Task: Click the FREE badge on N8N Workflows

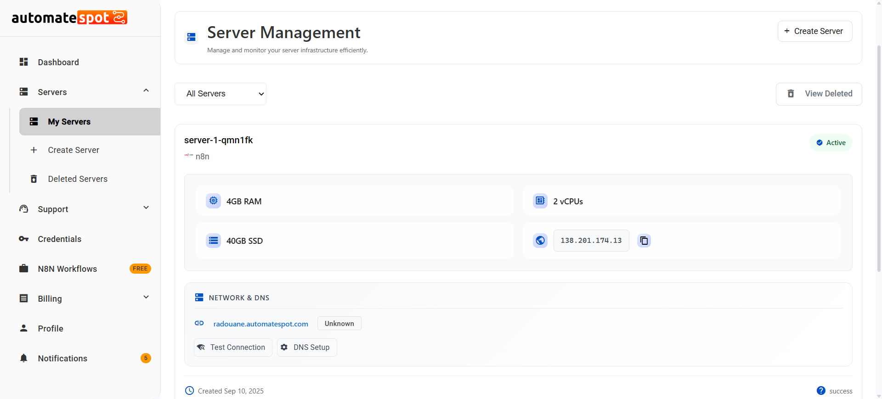Action: coord(140,269)
